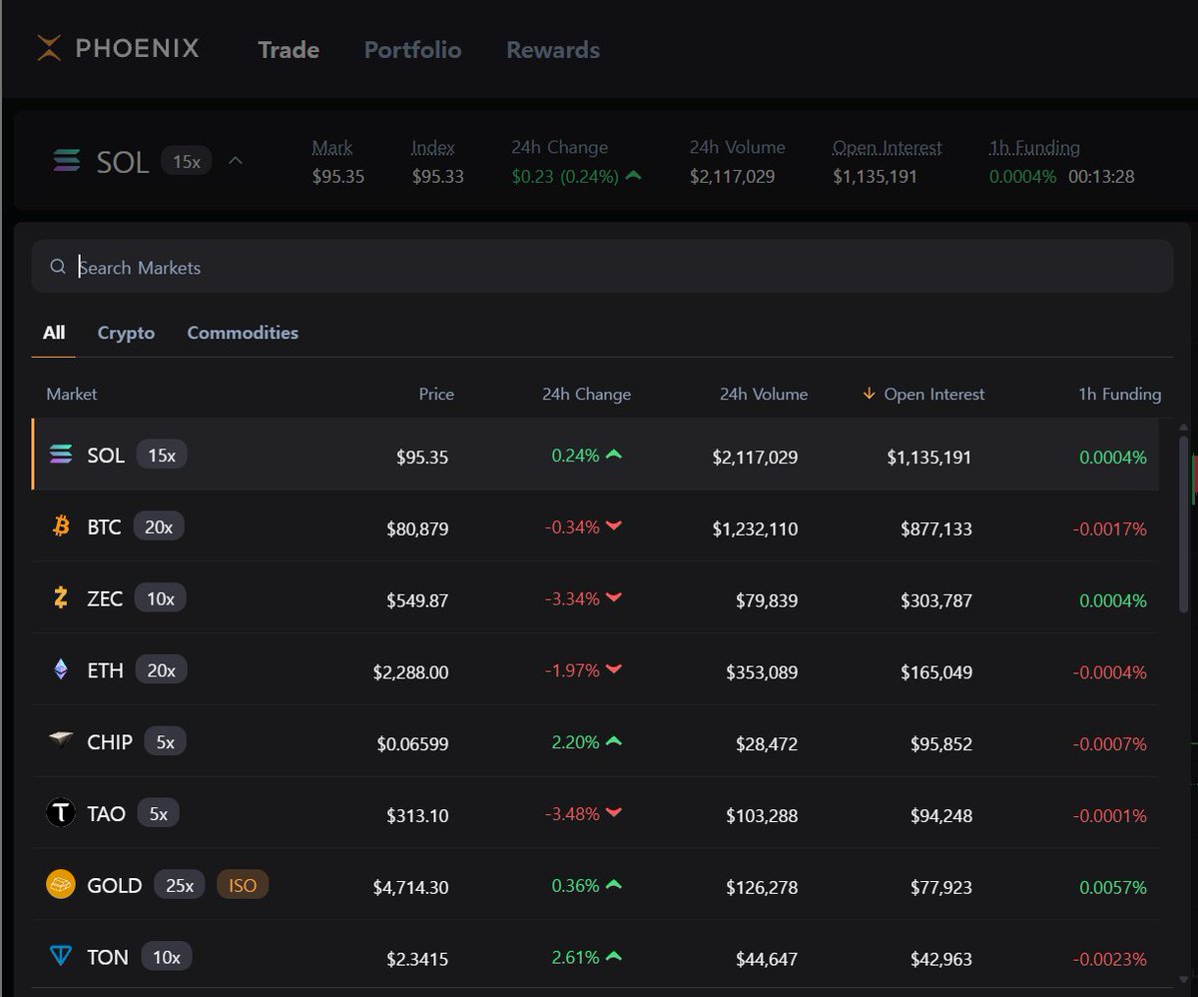Click the SOL coin icon in the market list
The image size is (1198, 997).
point(61,455)
